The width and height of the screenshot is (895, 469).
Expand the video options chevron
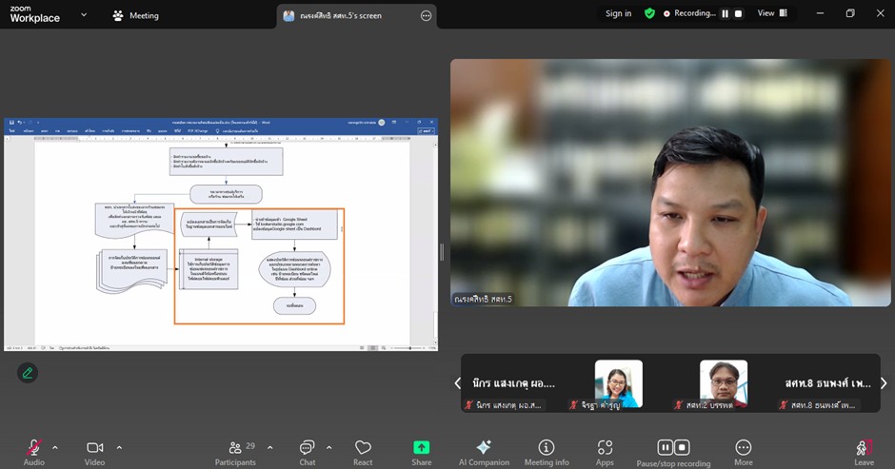tap(119, 447)
